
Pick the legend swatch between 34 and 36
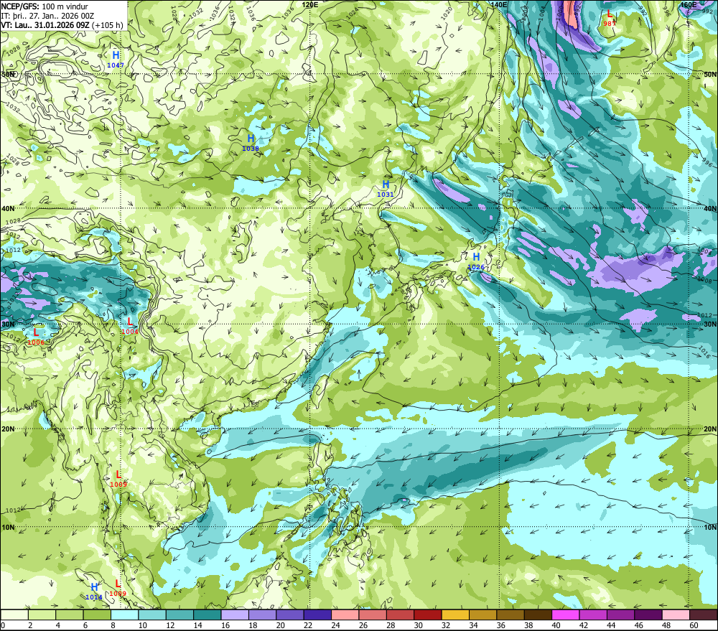pyautogui.click(x=482, y=615)
